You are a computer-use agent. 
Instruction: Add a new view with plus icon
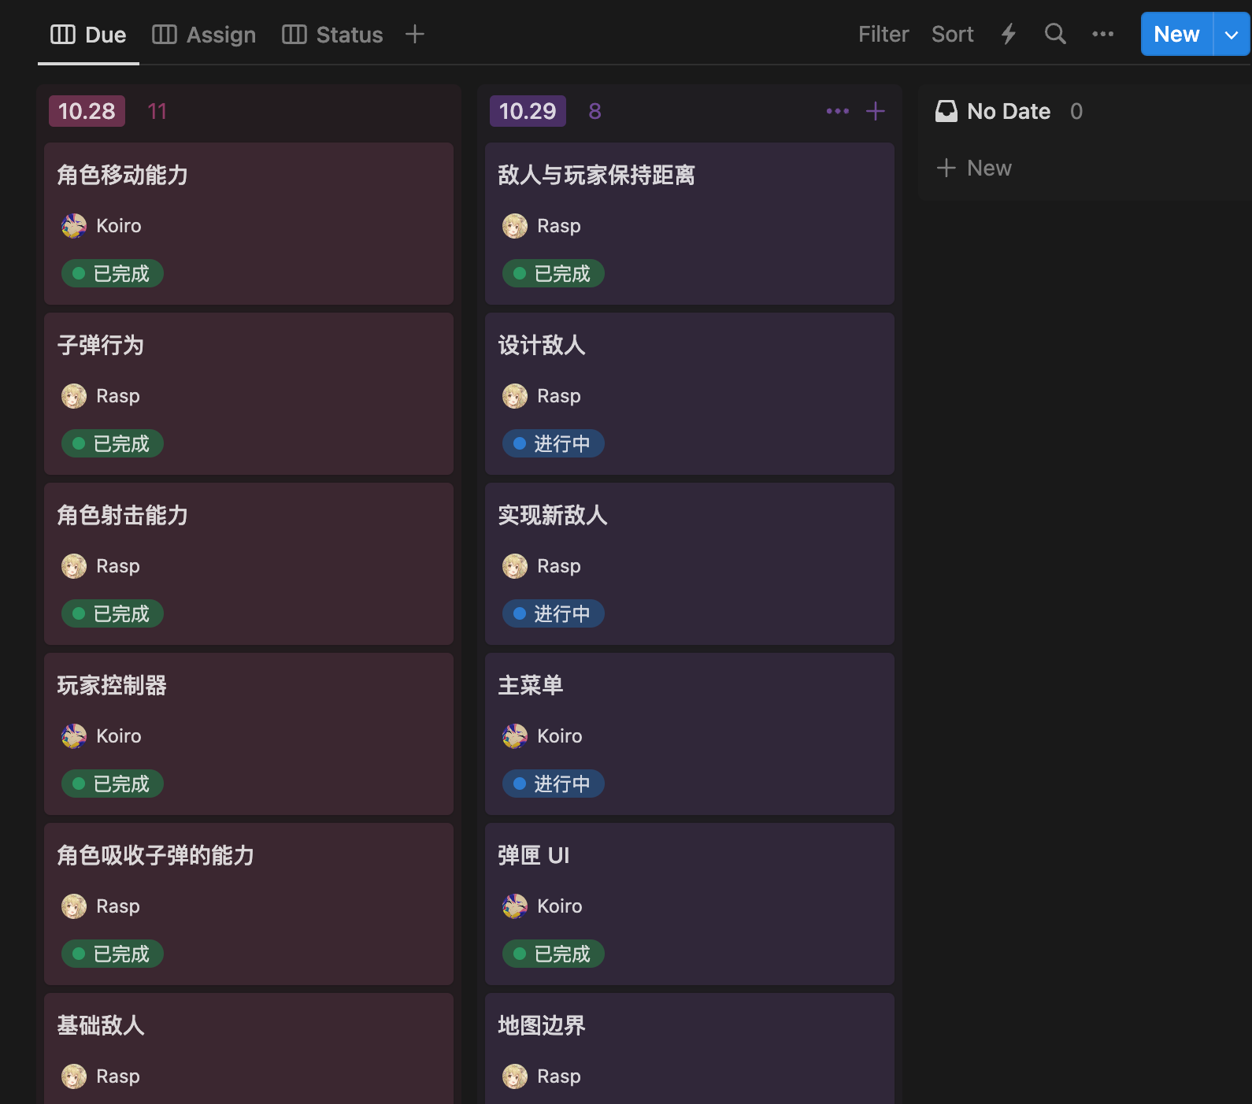[414, 34]
